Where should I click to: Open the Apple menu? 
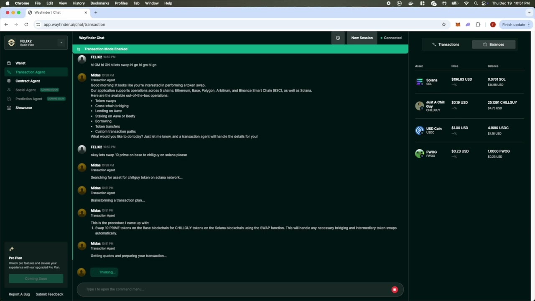(x=7, y=3)
